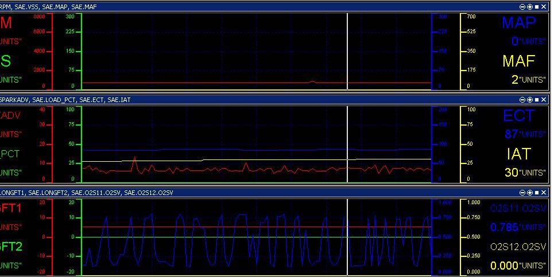Click the yellow IAT readout showing 30

(512, 173)
